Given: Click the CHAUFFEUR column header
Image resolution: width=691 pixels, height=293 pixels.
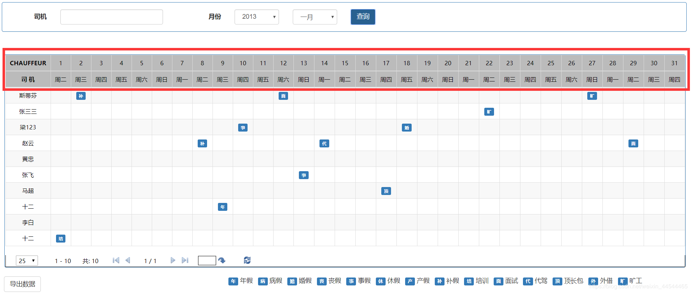Looking at the screenshot, I should click(28, 63).
